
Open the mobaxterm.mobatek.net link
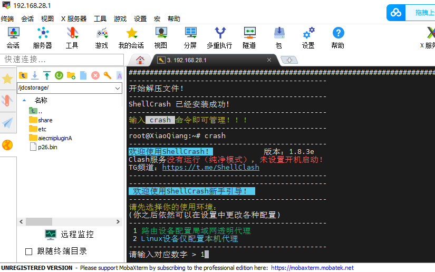pos(312,268)
